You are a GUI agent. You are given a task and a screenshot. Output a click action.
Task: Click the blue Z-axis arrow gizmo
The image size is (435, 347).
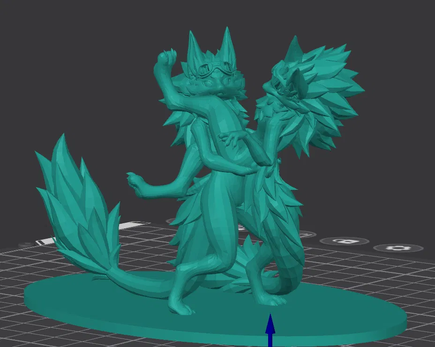270,330
